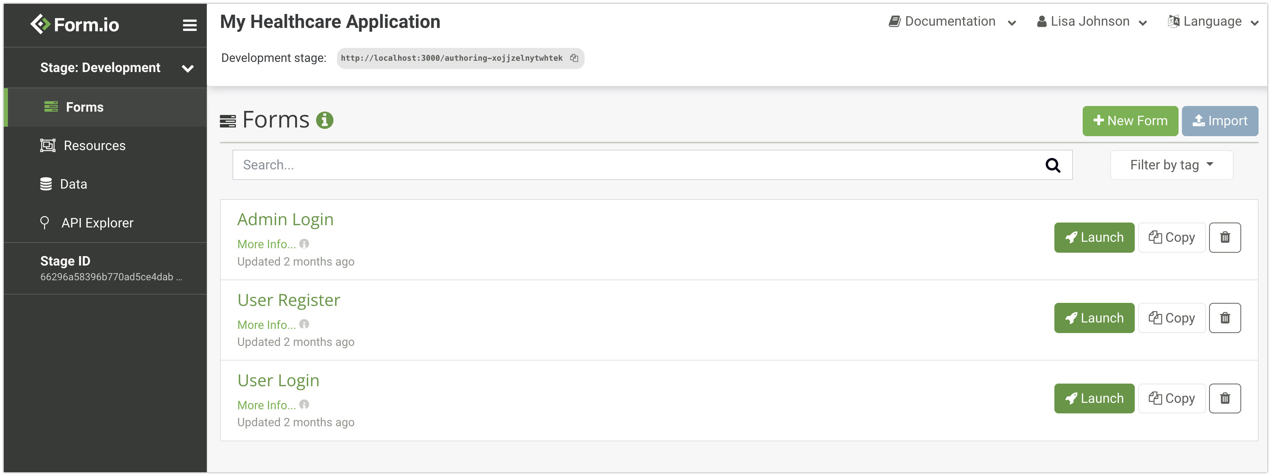Go to Resources in the sidebar

(94, 146)
